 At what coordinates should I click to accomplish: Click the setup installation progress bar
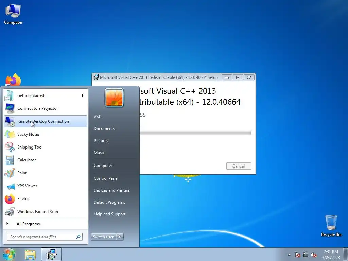point(195,133)
